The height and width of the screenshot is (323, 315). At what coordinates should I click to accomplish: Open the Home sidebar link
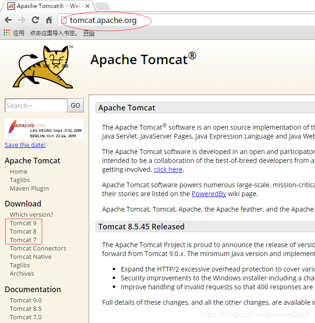click(19, 171)
